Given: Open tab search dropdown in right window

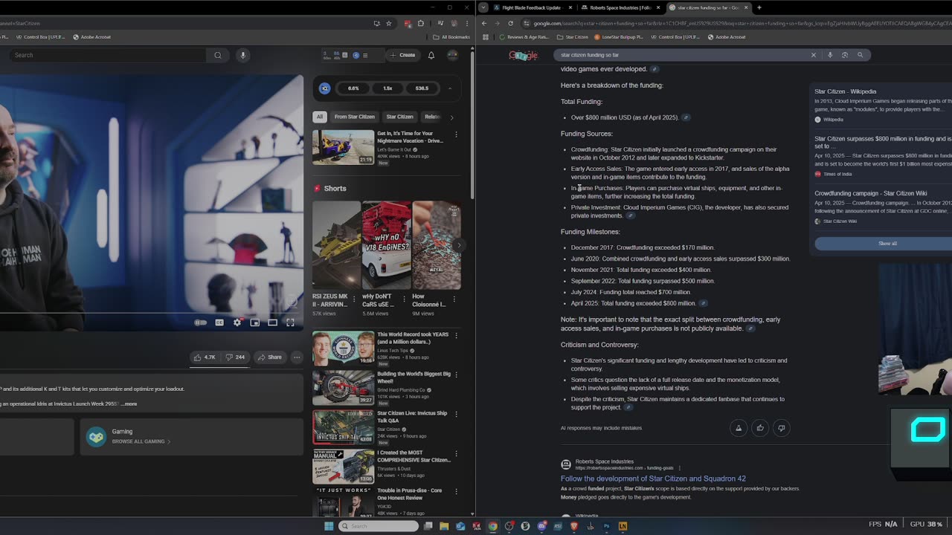Looking at the screenshot, I should coord(483,7).
